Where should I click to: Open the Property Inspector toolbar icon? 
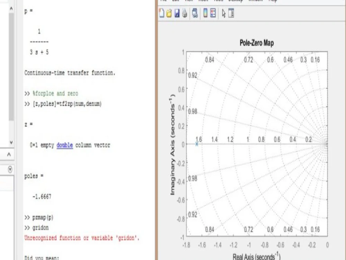[231, 13]
